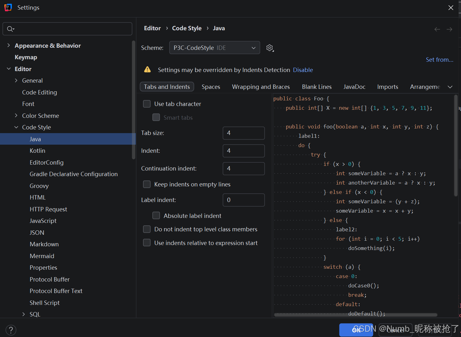
Task: Click the Tab size input field
Action: pos(244,133)
